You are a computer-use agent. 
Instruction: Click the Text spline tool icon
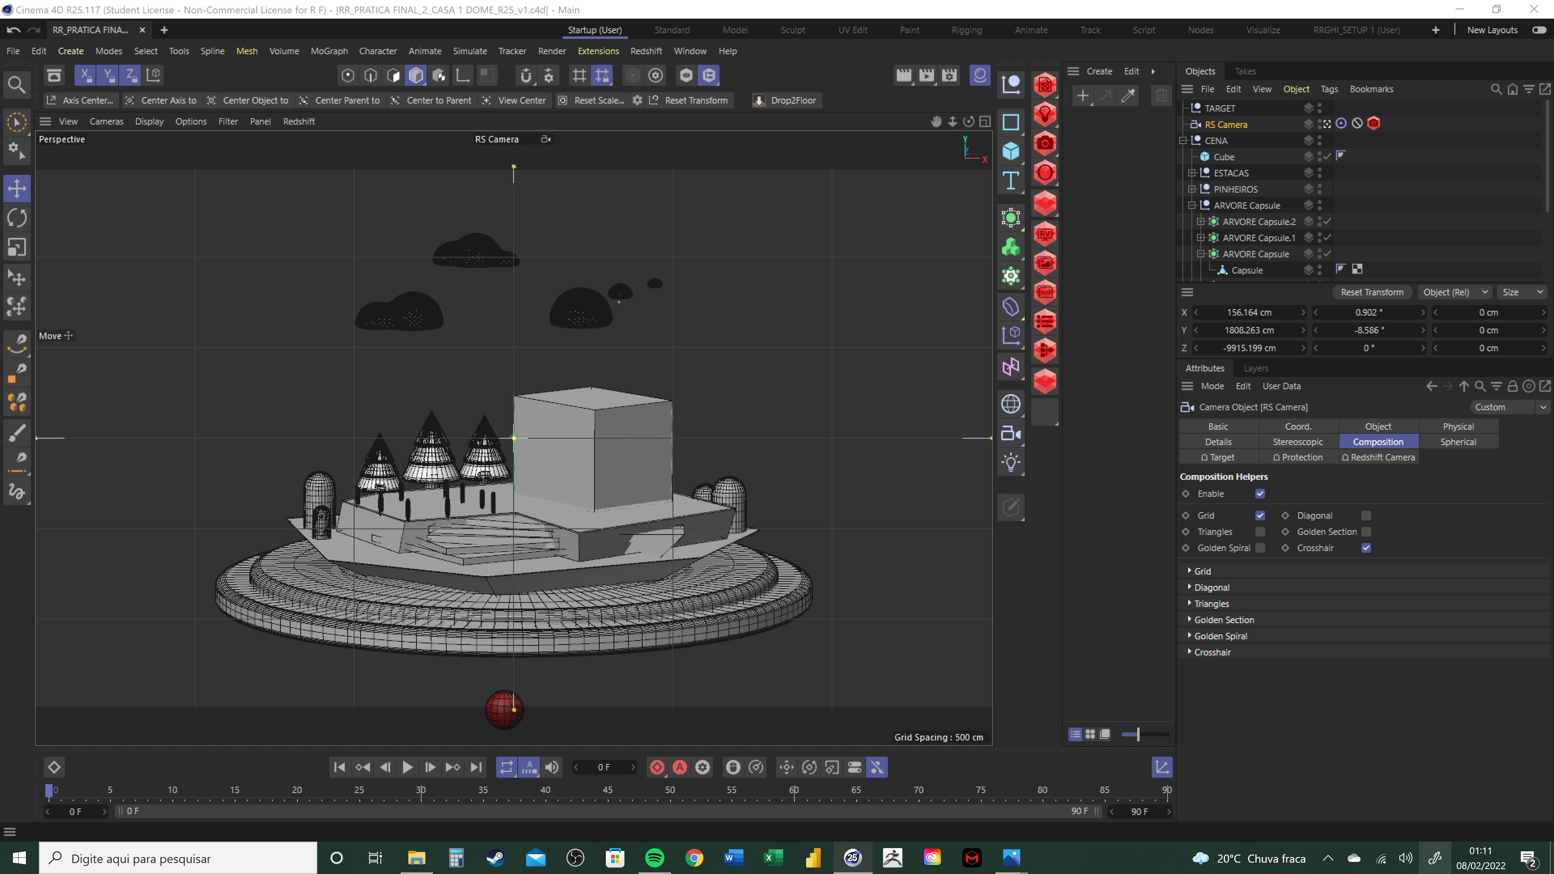point(1011,180)
